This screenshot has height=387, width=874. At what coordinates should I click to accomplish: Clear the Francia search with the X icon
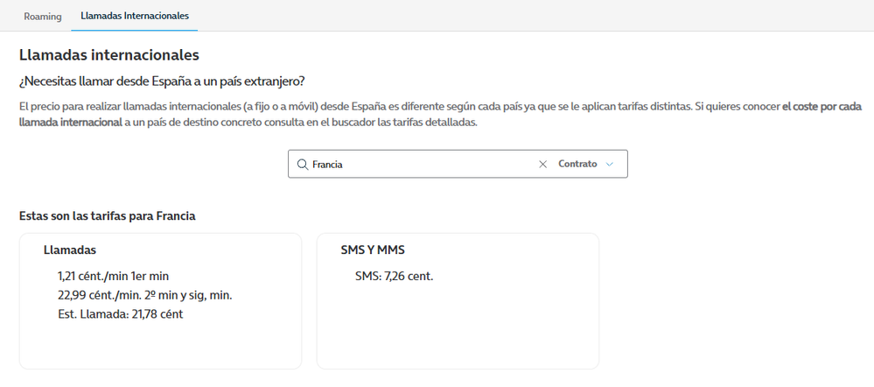[x=542, y=164]
